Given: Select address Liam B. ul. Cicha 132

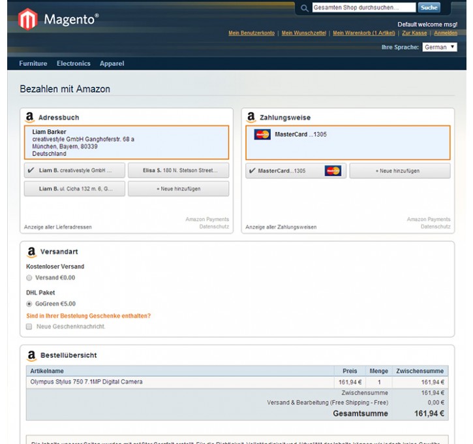Looking at the screenshot, I should [74, 189].
